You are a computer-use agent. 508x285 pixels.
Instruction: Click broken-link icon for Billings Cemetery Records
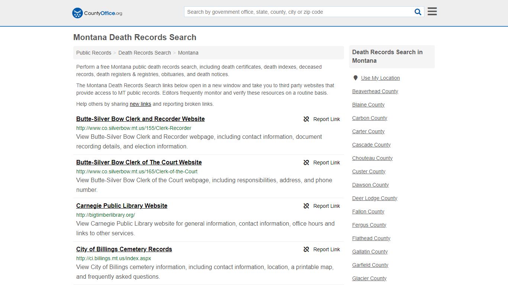point(306,249)
